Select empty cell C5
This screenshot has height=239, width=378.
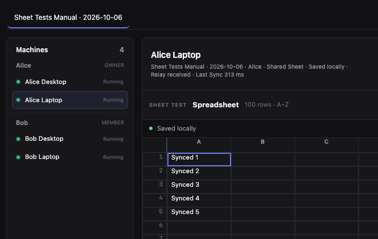coord(326,214)
